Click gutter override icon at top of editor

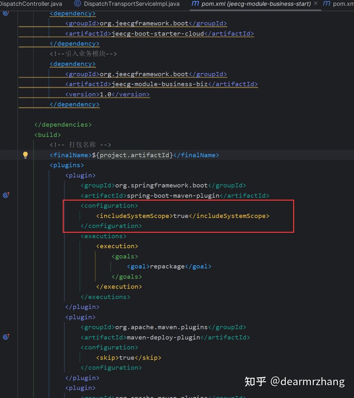pyautogui.click(x=5, y=13)
